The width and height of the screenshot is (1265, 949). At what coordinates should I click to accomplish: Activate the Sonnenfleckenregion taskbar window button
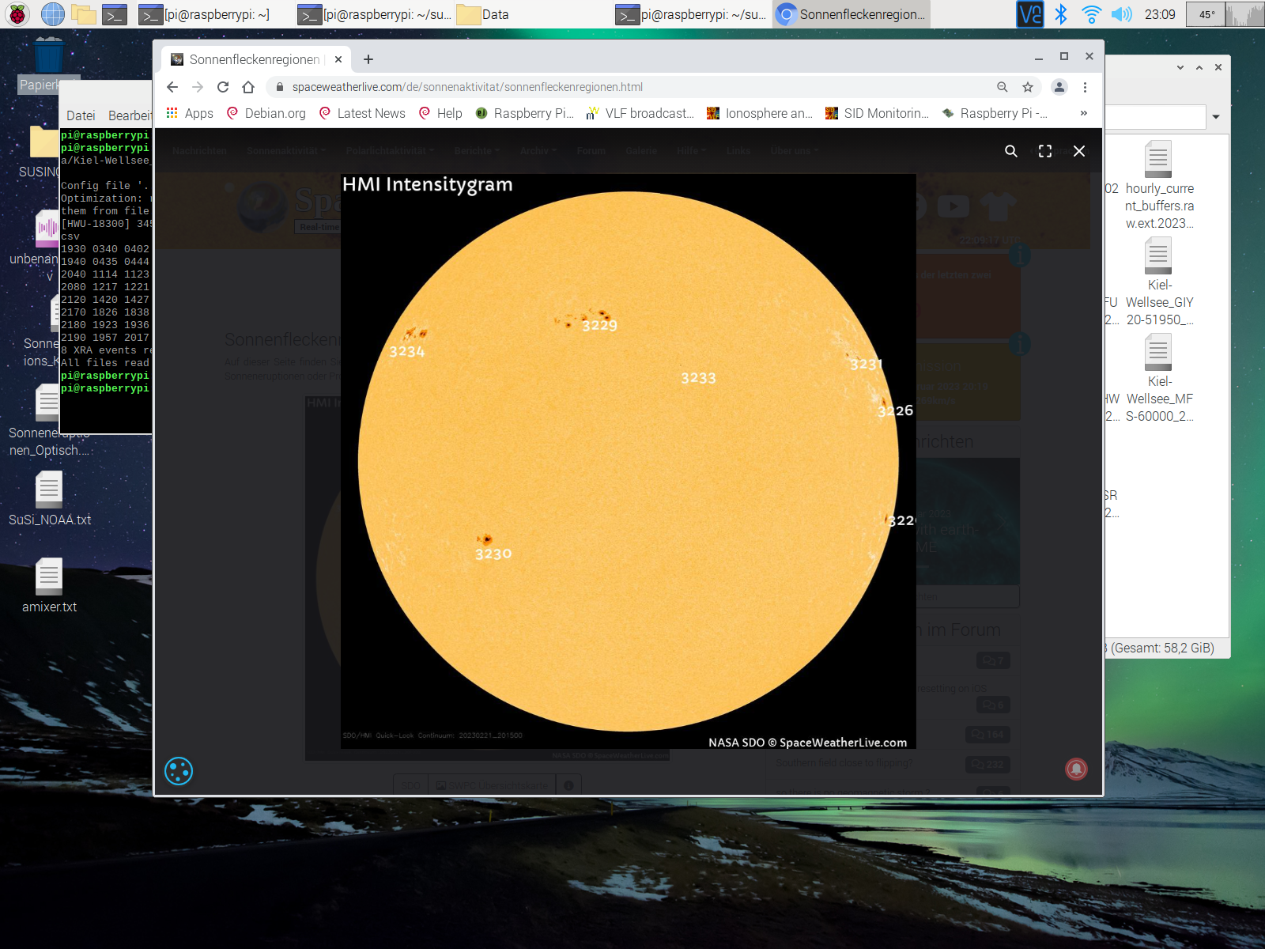coord(851,14)
